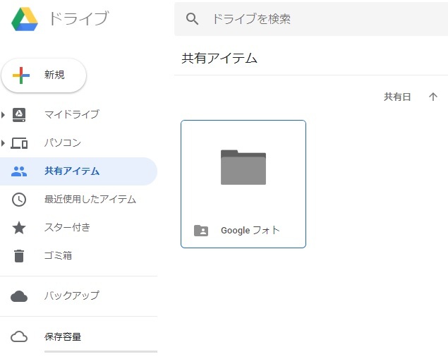Image resolution: width=448 pixels, height=359 pixels.
Task: Open the 共有日 sort option
Action: (x=397, y=97)
